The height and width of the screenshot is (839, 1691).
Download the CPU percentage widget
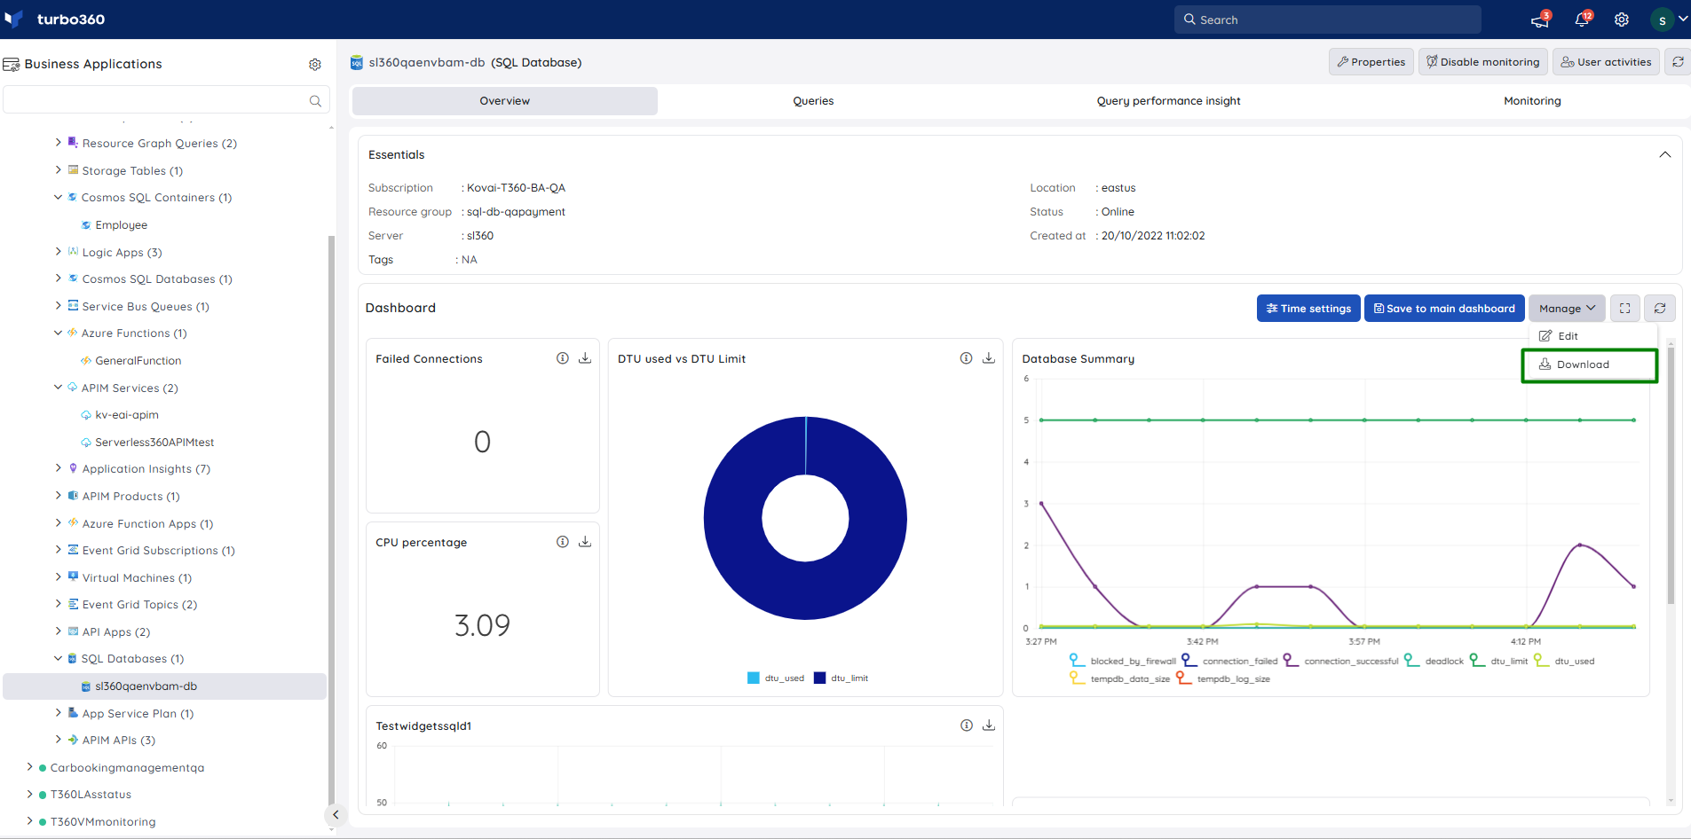click(x=585, y=542)
